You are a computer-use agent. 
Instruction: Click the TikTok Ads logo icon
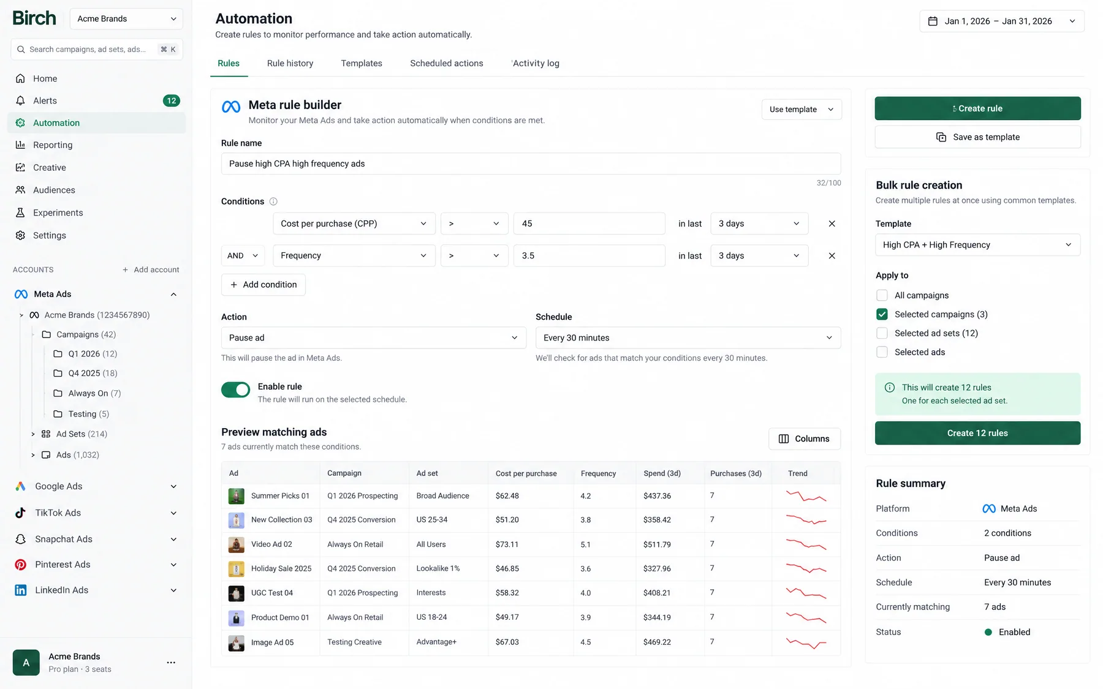pyautogui.click(x=20, y=513)
